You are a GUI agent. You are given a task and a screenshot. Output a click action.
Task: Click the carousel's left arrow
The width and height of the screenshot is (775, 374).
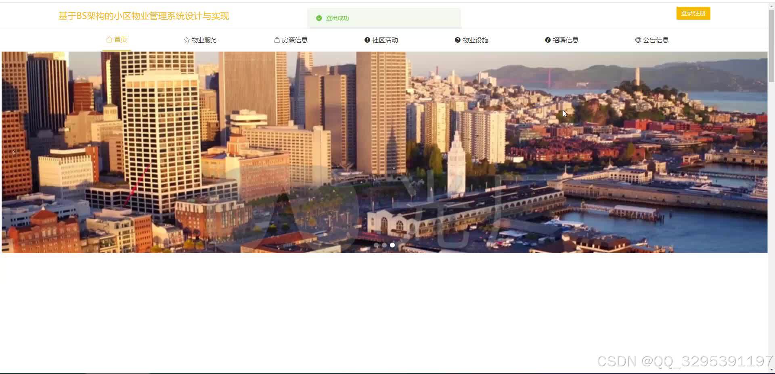point(13,152)
